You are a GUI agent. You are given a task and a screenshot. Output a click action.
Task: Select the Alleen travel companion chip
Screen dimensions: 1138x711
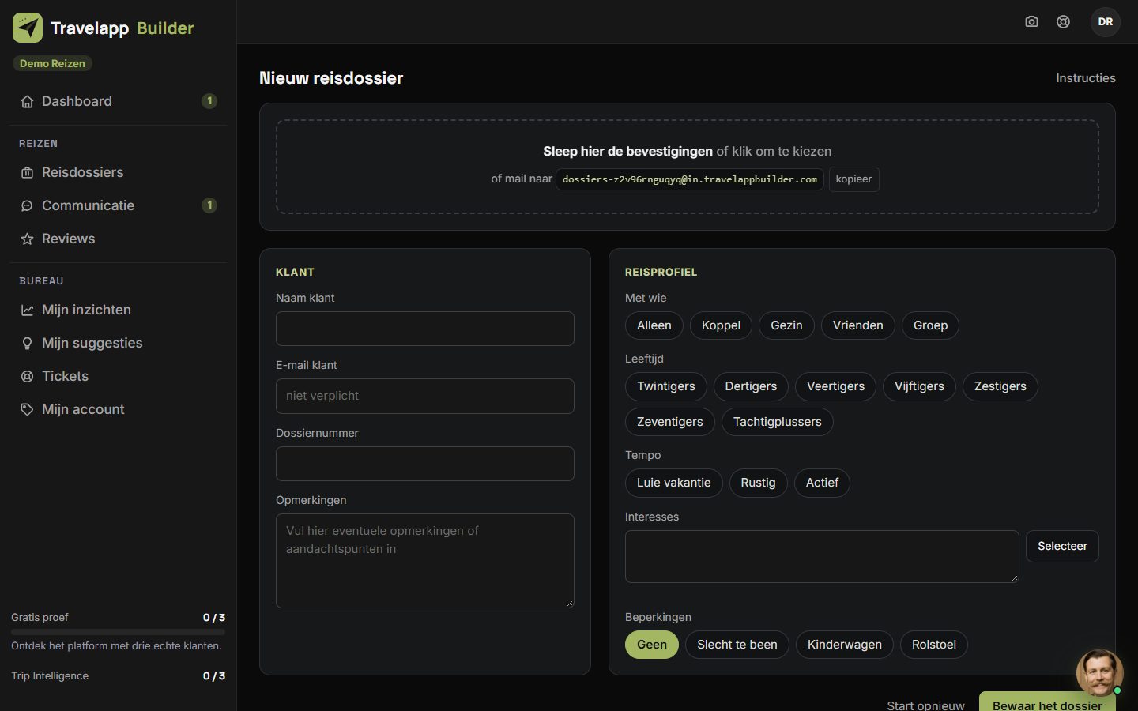click(654, 325)
